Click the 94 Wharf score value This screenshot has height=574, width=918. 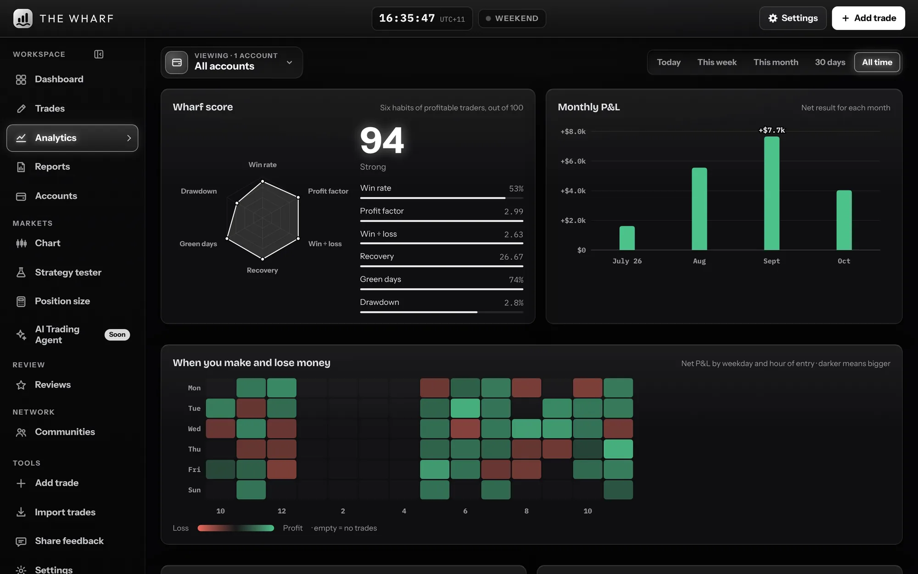(x=382, y=141)
